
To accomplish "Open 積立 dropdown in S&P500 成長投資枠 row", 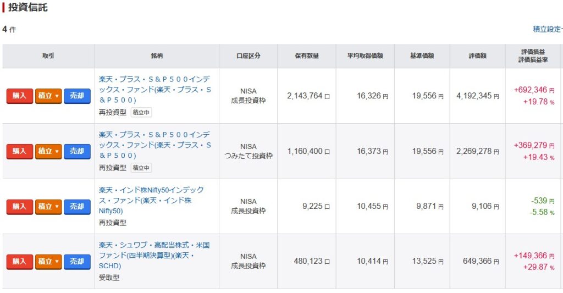I will (48, 96).
